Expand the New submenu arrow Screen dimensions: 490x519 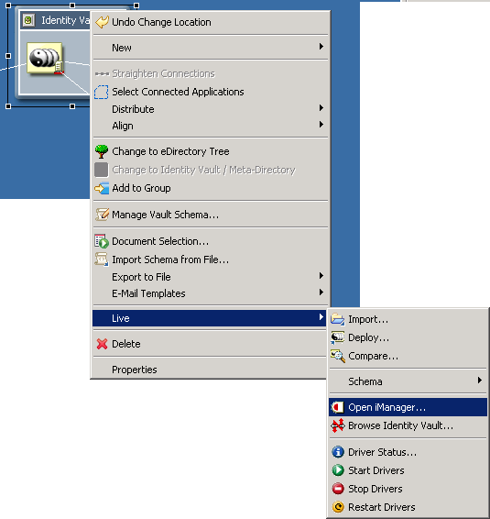(x=321, y=47)
